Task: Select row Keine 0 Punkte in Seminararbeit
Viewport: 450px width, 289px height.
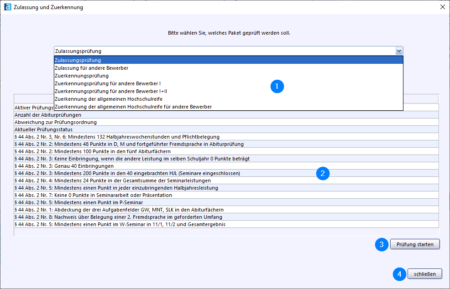Action: (x=226, y=195)
